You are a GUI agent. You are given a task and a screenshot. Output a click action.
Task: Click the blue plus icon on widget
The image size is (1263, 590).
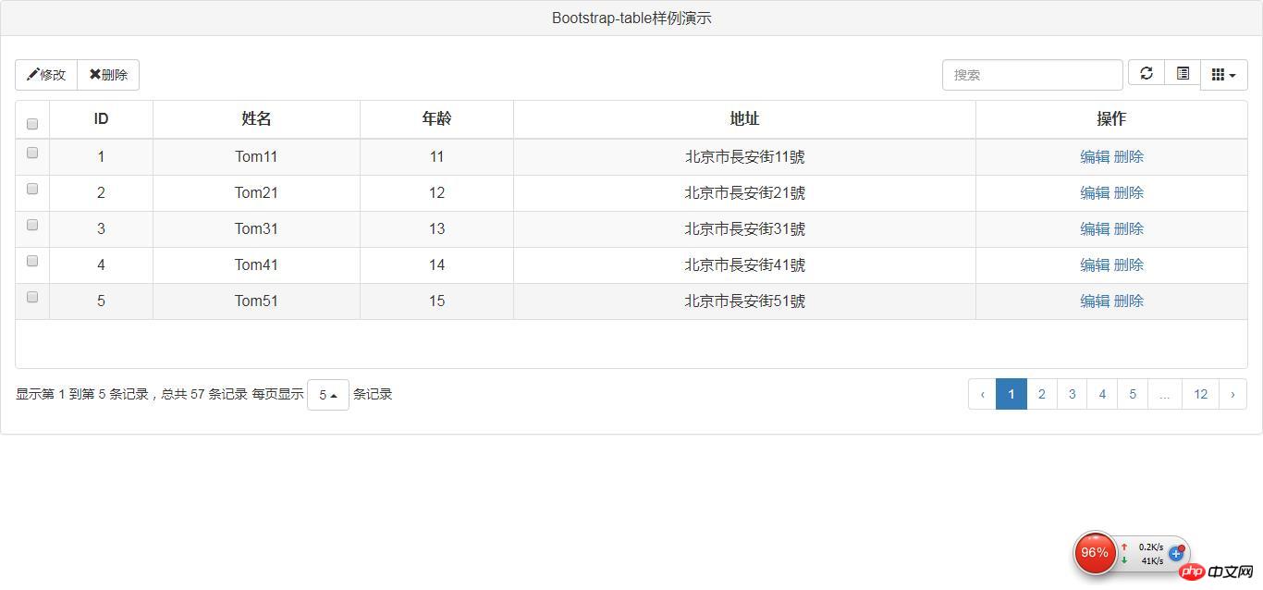(x=1176, y=553)
